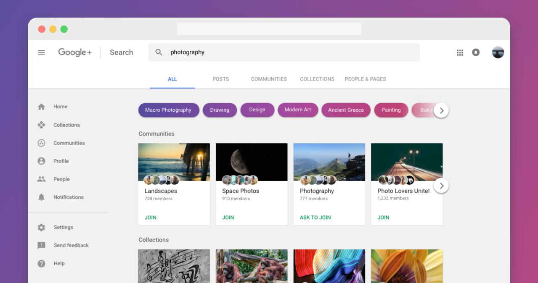Click the Ancient Greece topic chip
The image size is (538, 283).
(x=346, y=110)
